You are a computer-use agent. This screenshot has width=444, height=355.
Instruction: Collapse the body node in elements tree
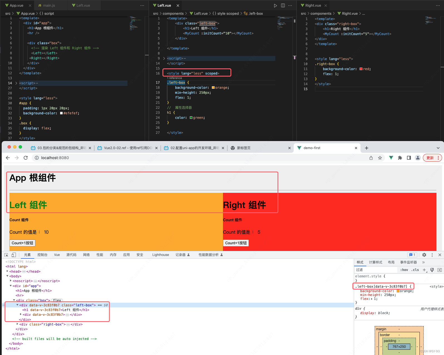(x=7, y=276)
